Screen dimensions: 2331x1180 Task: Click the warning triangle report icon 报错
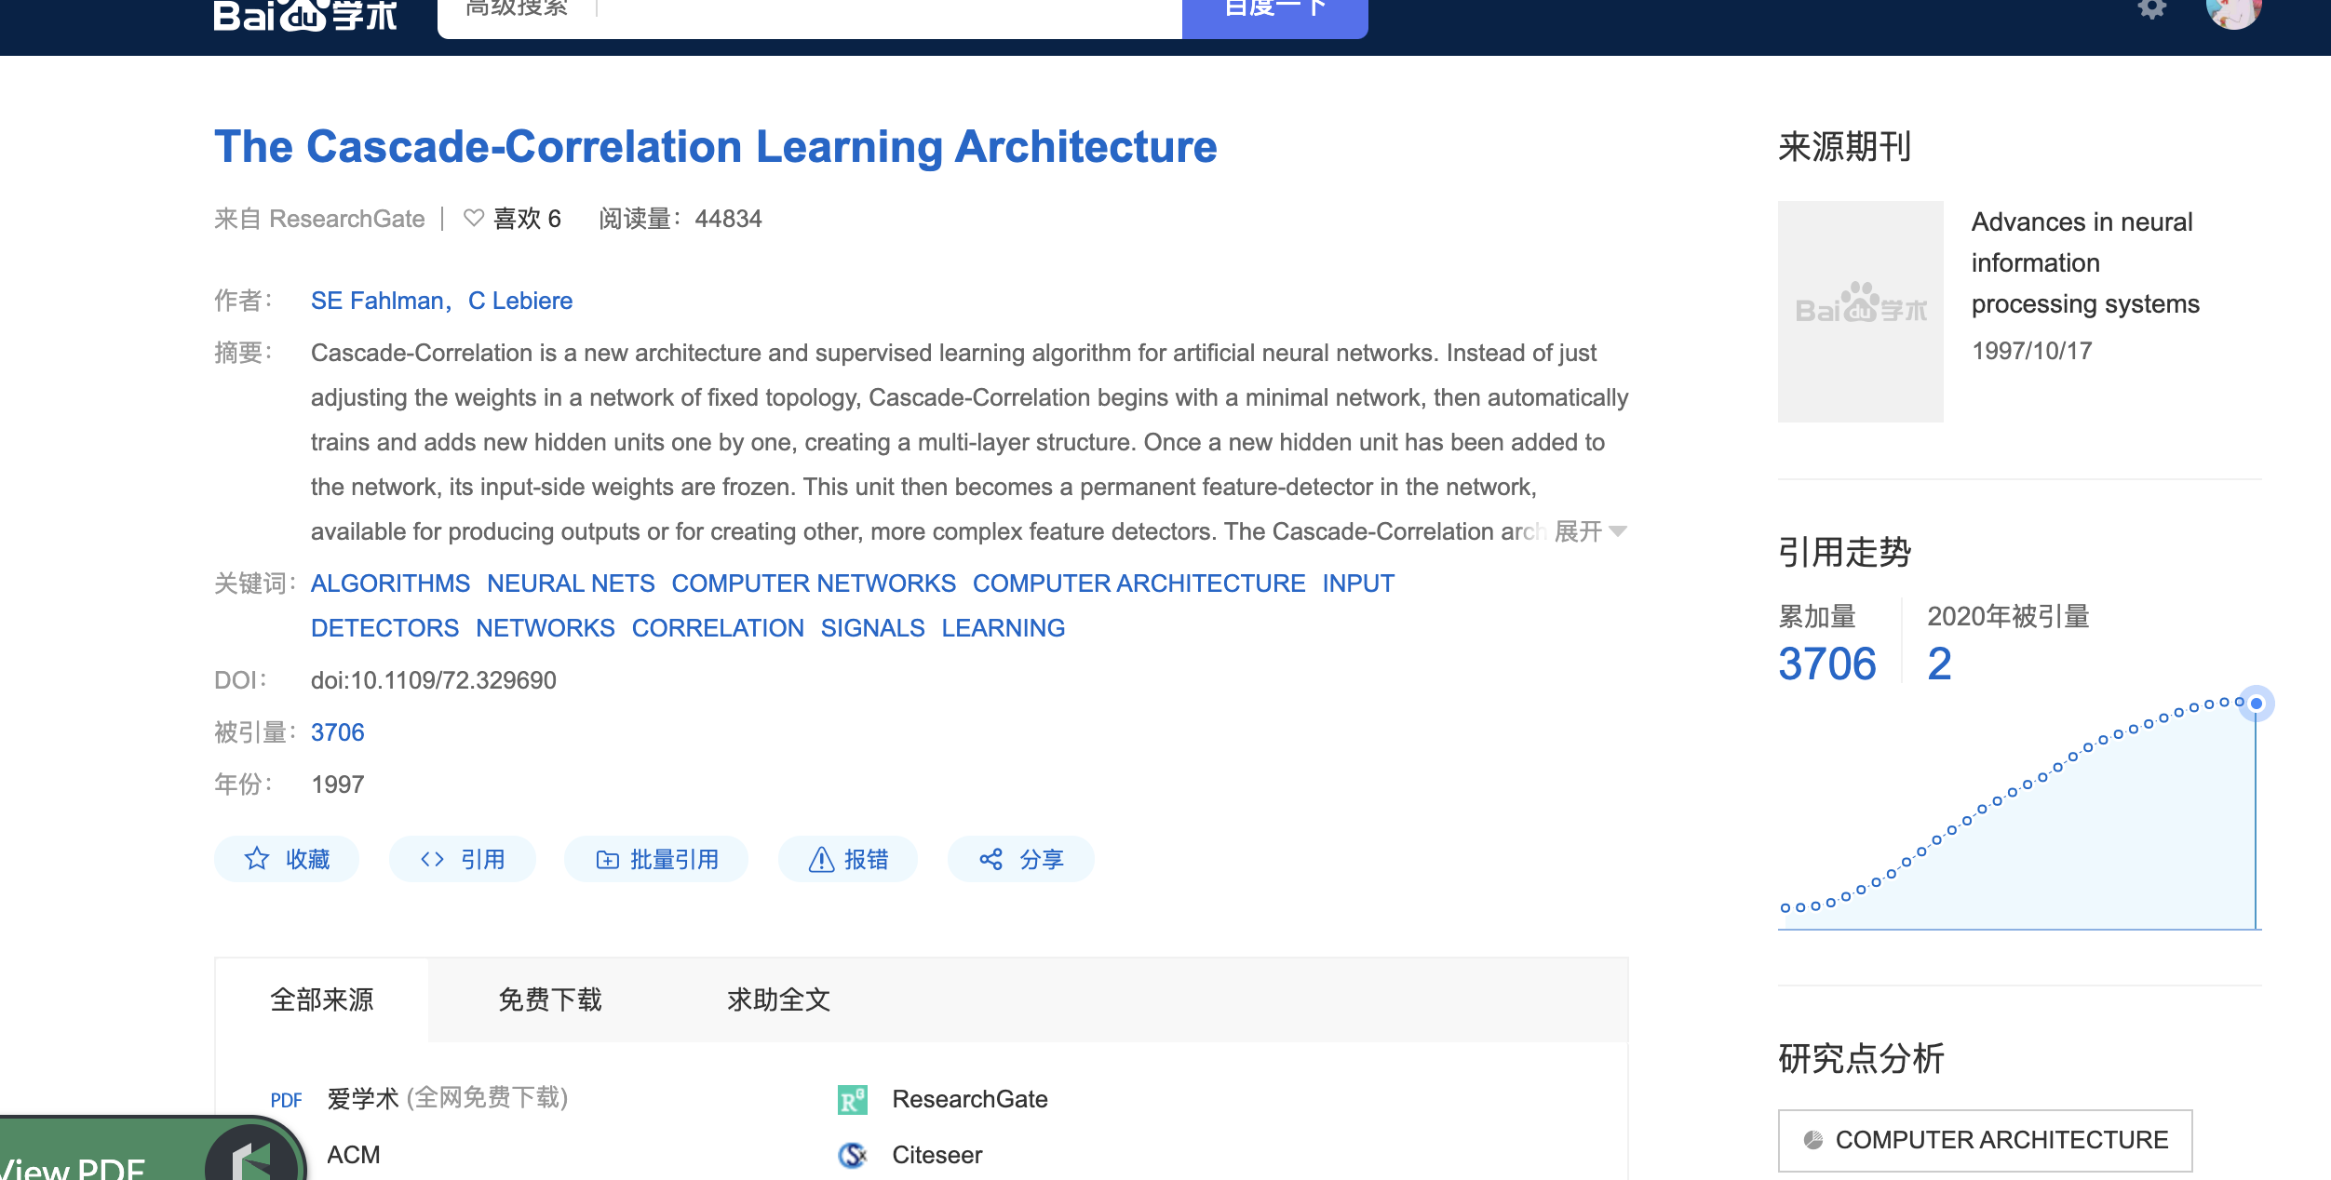click(x=821, y=859)
